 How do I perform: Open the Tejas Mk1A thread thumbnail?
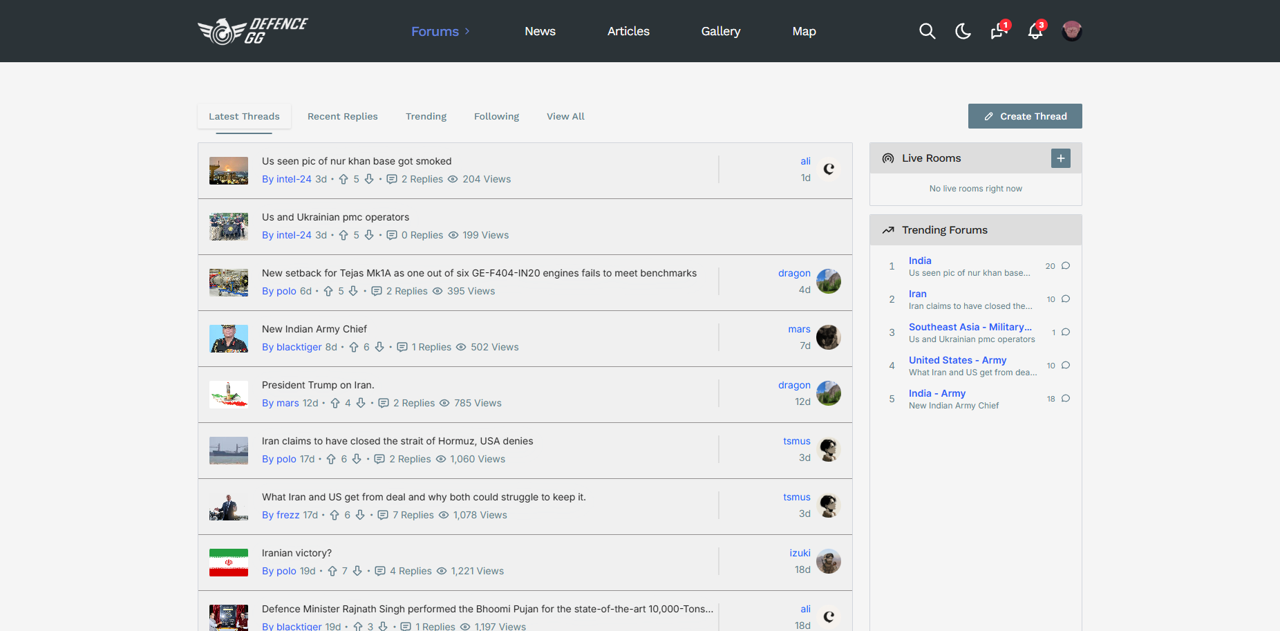click(229, 283)
